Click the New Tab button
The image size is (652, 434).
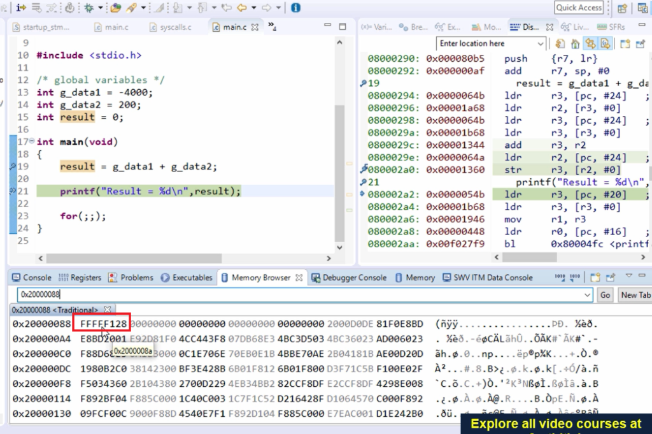635,295
